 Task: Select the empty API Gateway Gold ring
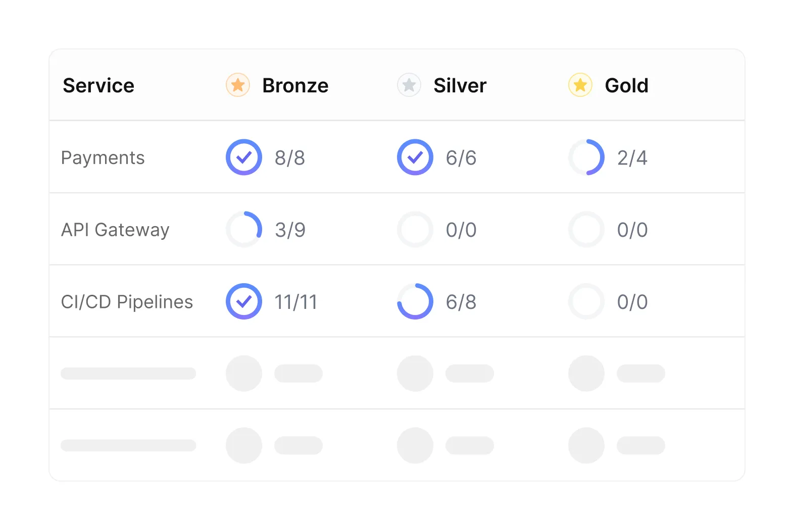pyautogui.click(x=586, y=229)
